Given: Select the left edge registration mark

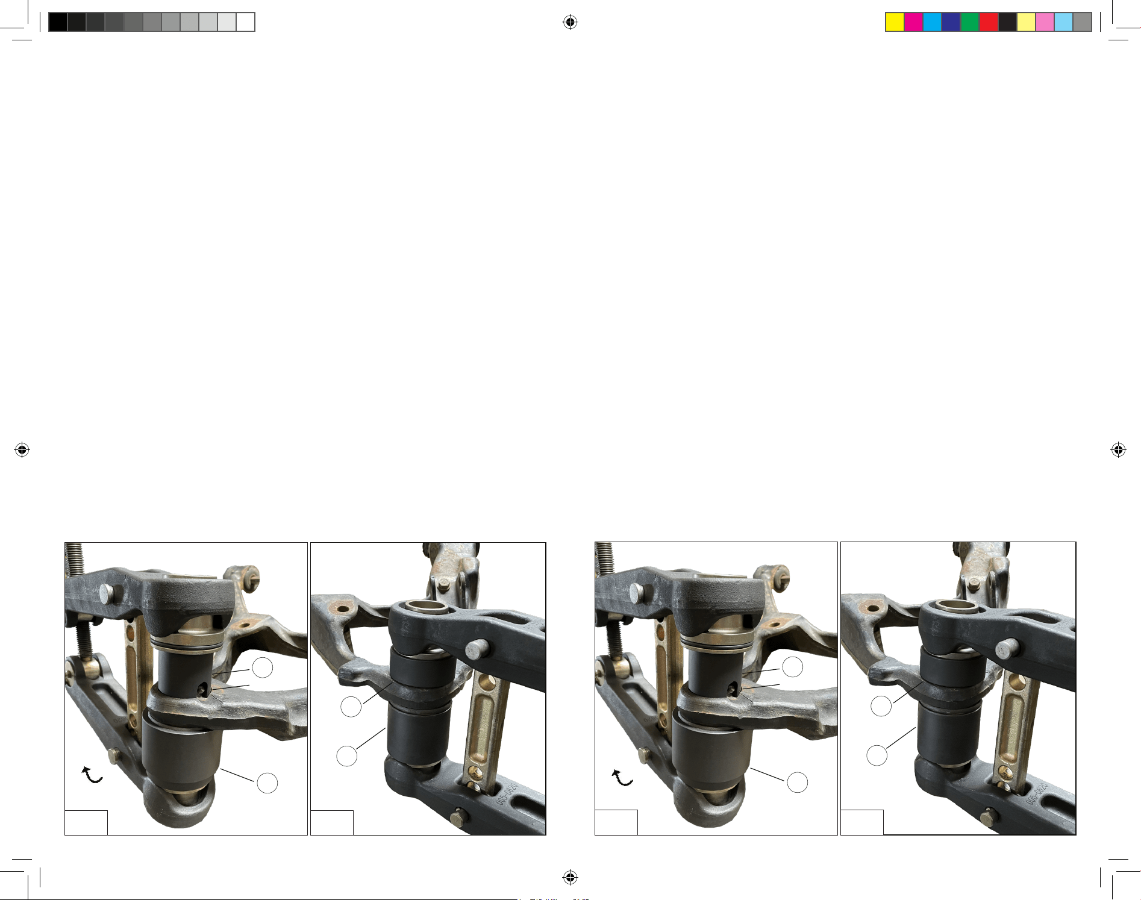Looking at the screenshot, I should coord(22,449).
